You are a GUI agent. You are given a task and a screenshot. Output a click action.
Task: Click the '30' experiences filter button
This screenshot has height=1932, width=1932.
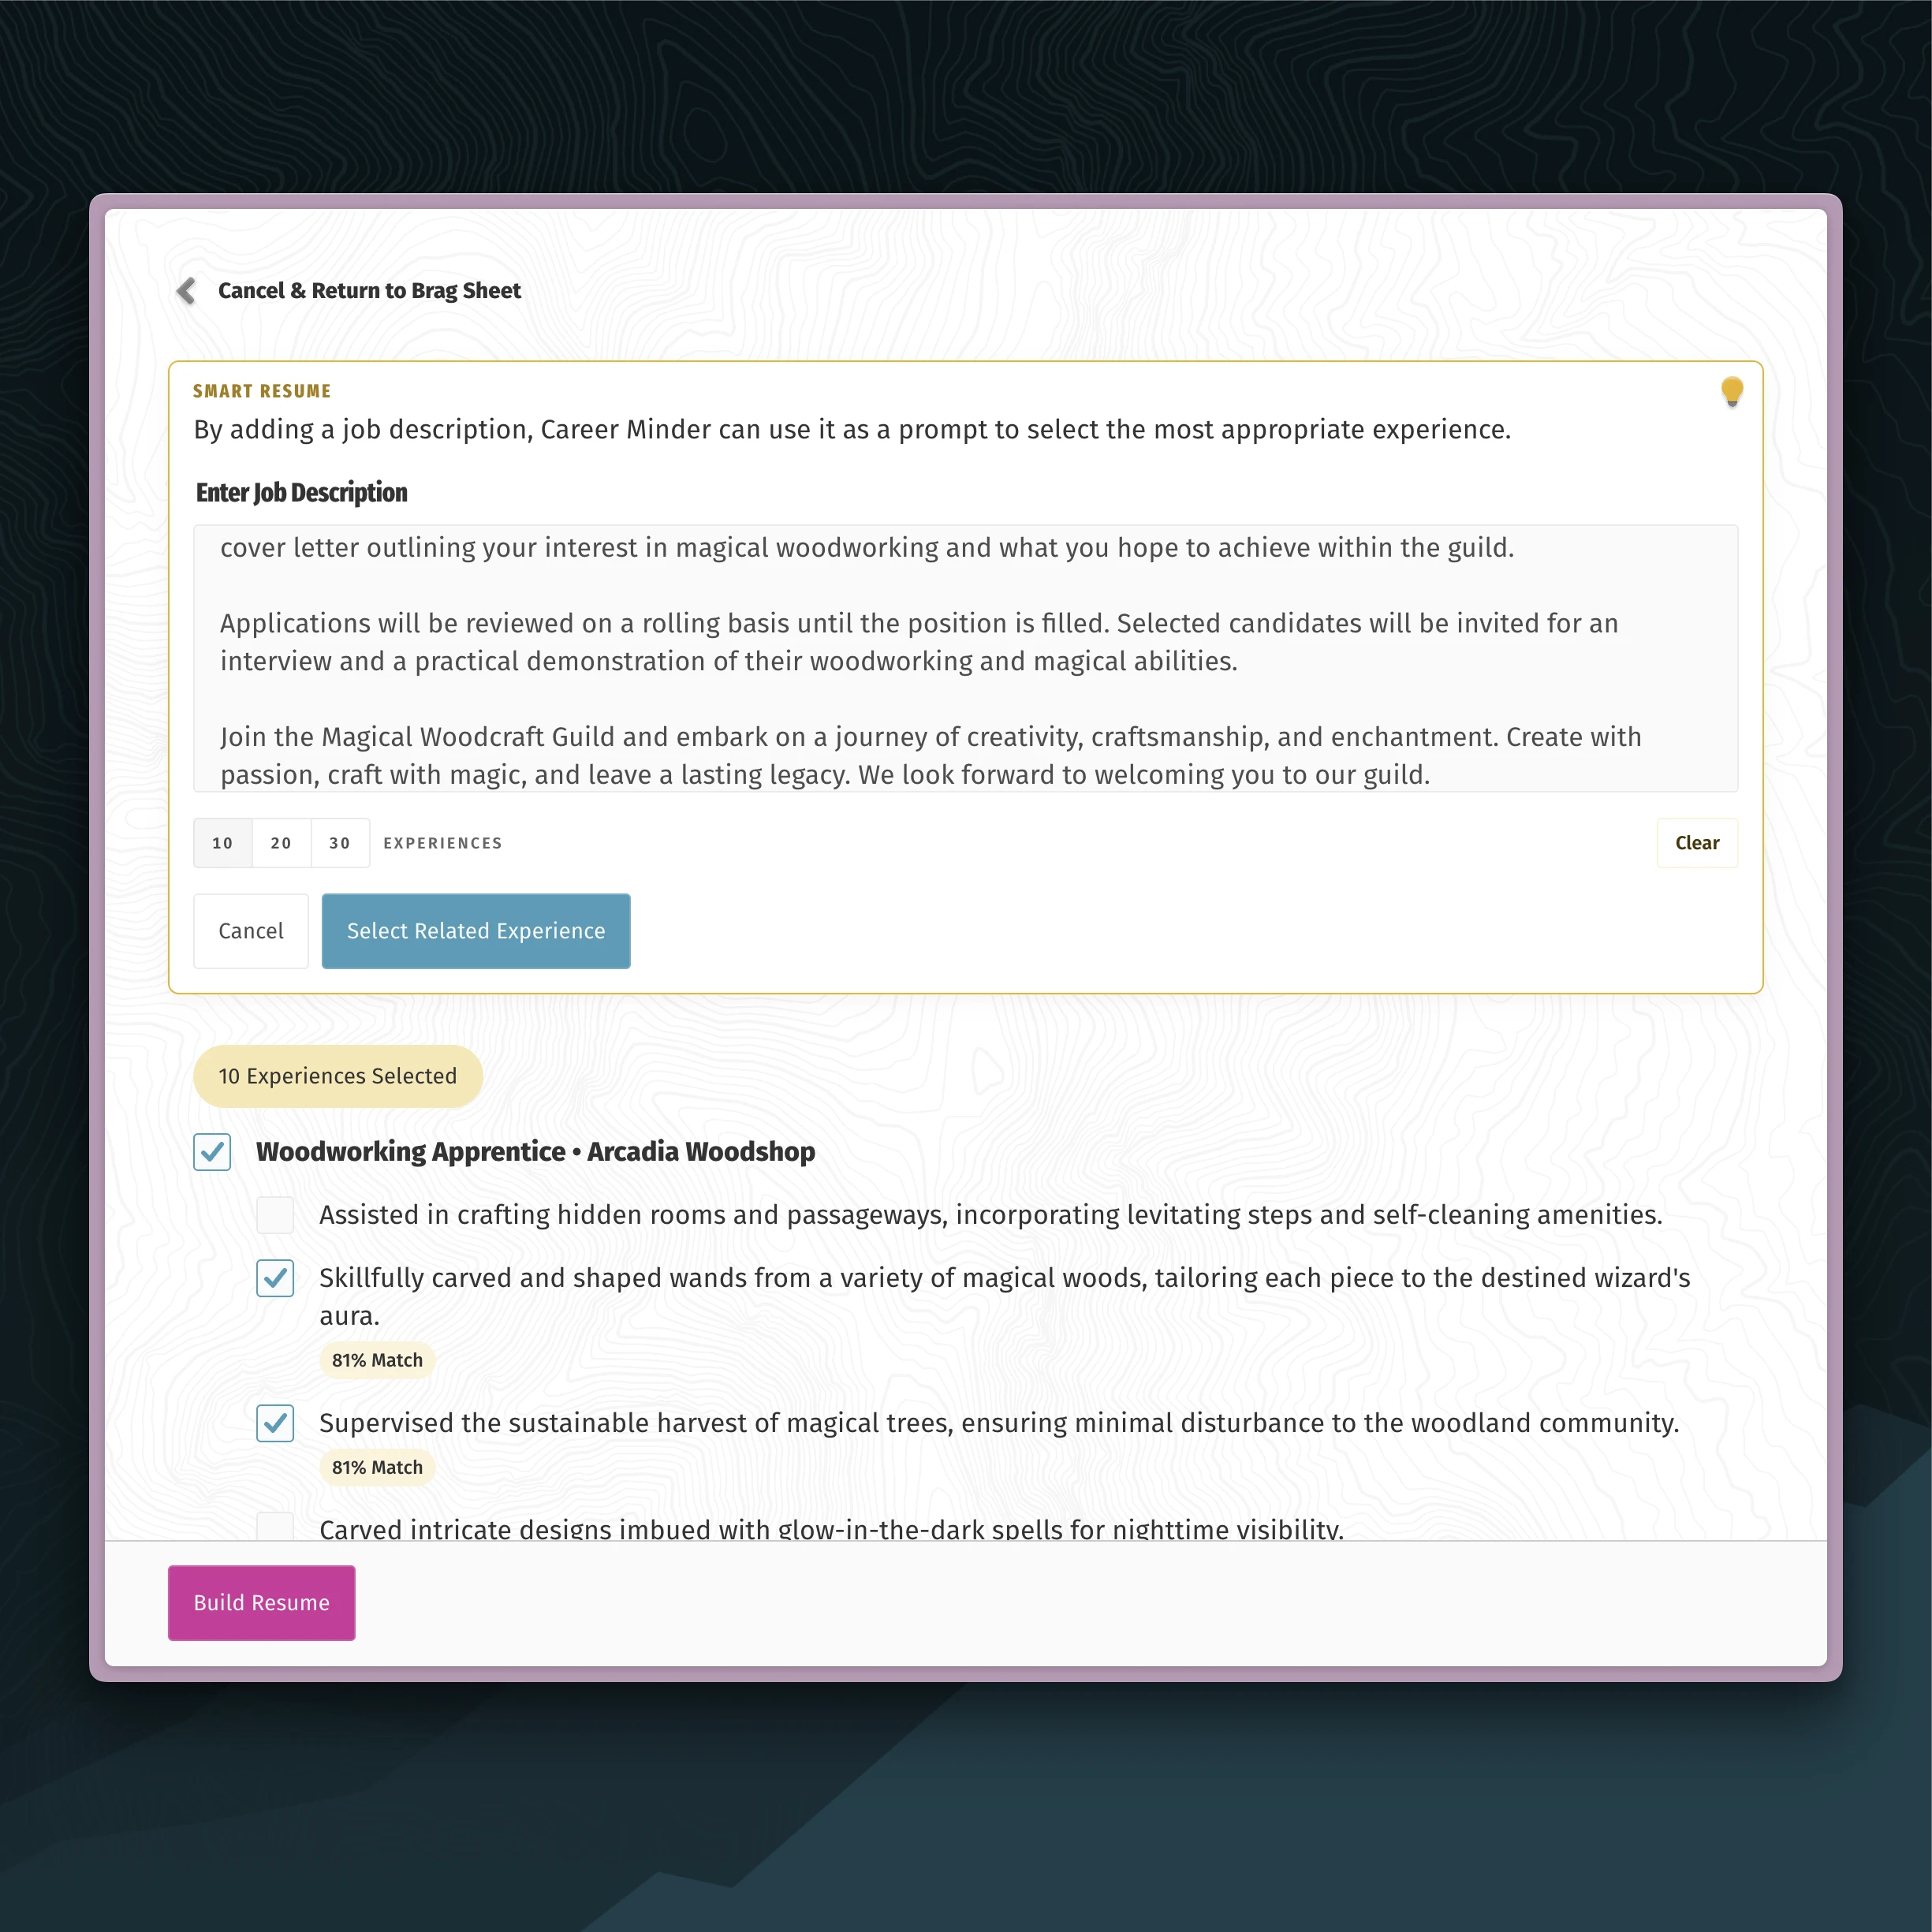[x=340, y=842]
